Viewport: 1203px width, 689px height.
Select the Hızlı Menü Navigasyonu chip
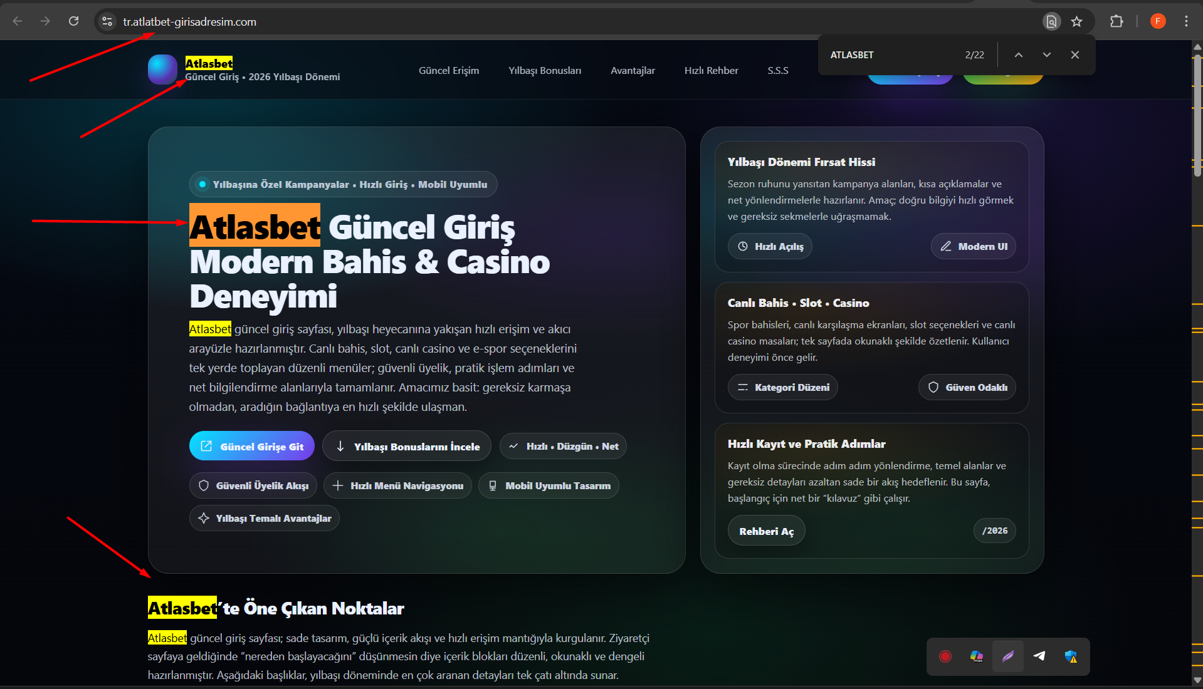[x=397, y=485]
